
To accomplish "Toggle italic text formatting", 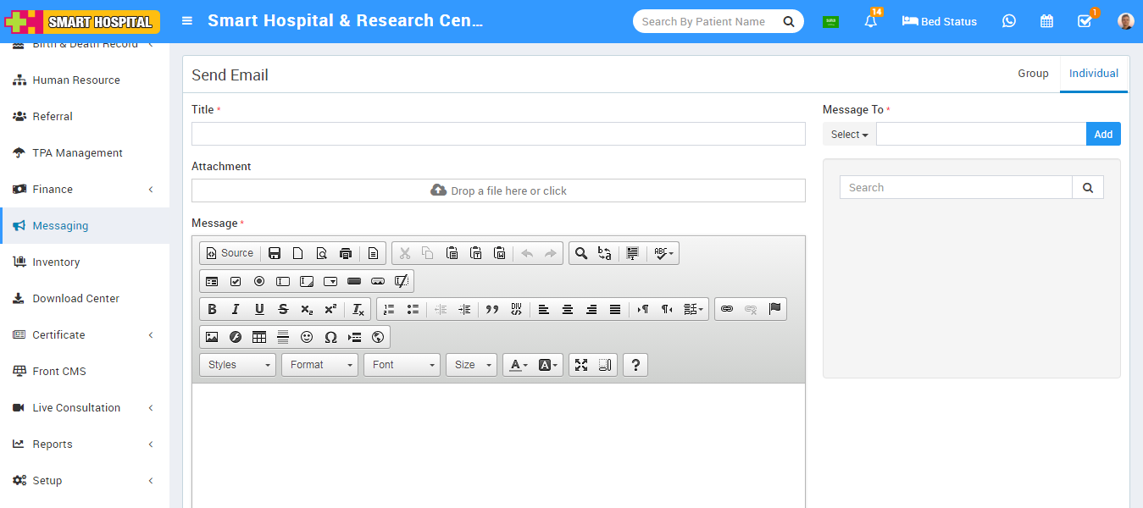I will [236, 309].
